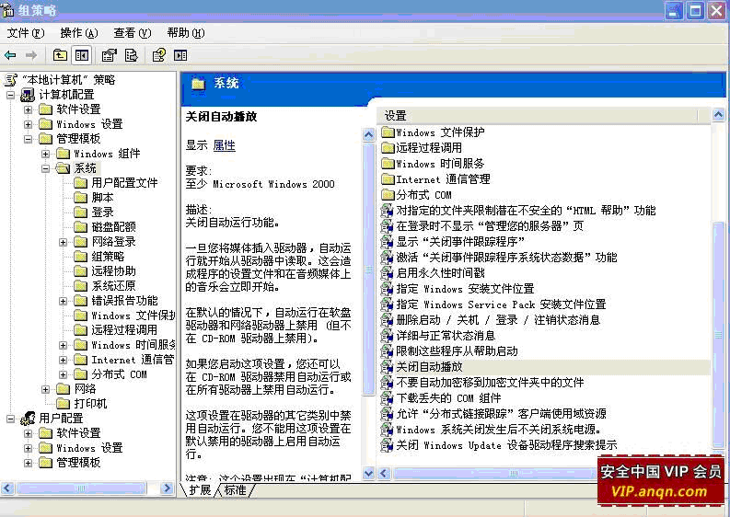This screenshot has width=730, height=517.
Task: Click the 用户配置 user icon in tree
Action: [28, 418]
